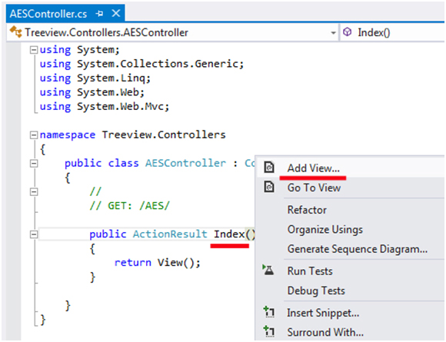
Task: Switch to AESController.cs tab
Action: [x=48, y=14]
